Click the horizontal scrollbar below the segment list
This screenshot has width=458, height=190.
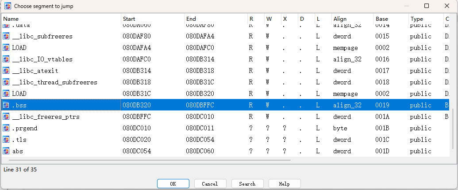coord(150,160)
